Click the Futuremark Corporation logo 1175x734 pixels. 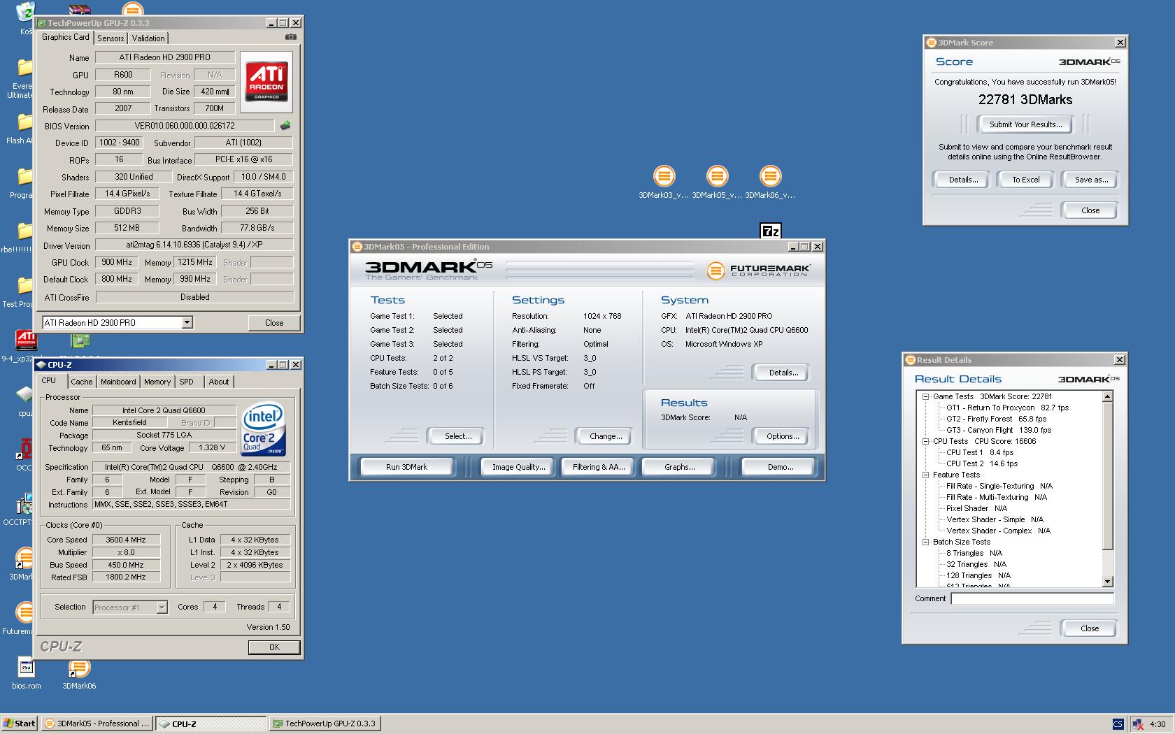[757, 270]
